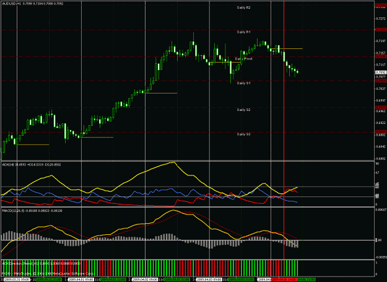This screenshot has height=282, width=387.
Task: Click the ADXDirection indicator label
Action: (41, 263)
